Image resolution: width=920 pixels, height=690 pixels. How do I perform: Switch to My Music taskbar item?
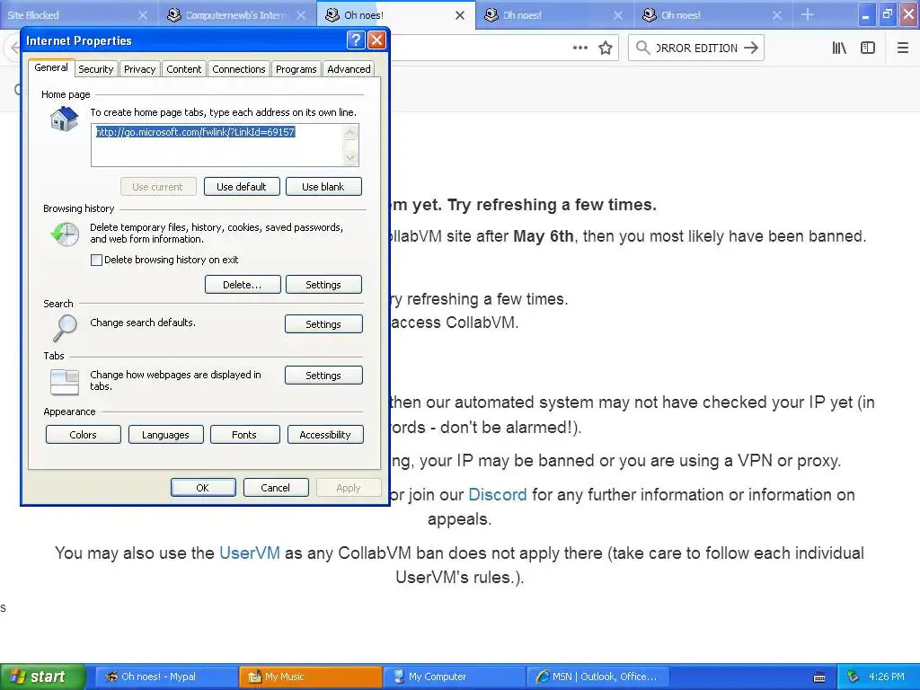[x=310, y=677]
